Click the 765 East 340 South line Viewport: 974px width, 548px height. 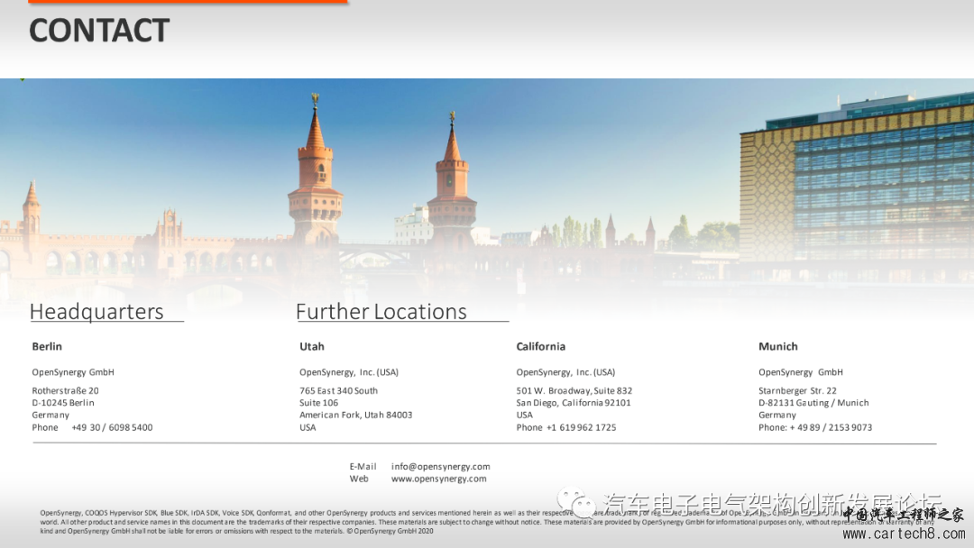(338, 390)
